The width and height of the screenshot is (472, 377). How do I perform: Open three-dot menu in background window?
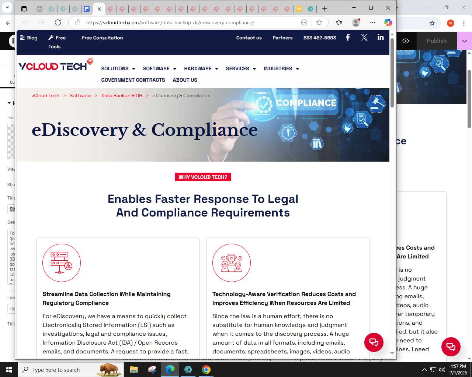pyautogui.click(x=464, y=23)
